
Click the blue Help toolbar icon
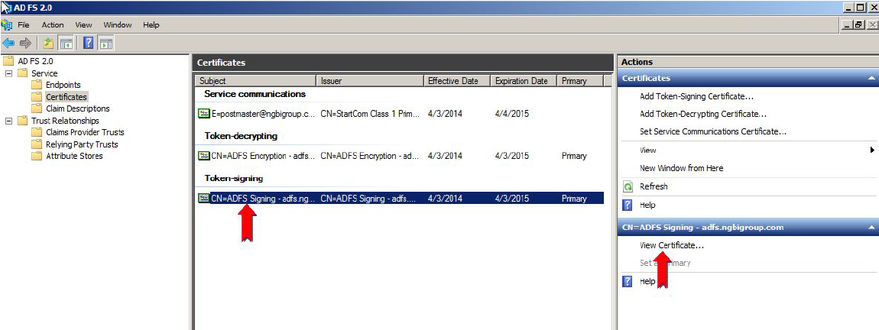(x=88, y=43)
